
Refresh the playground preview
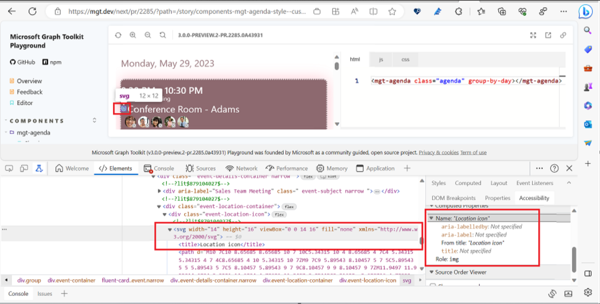point(118,35)
